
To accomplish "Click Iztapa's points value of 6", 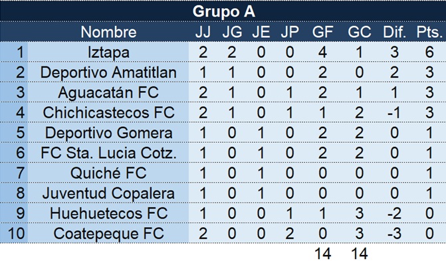I will click(x=429, y=52).
